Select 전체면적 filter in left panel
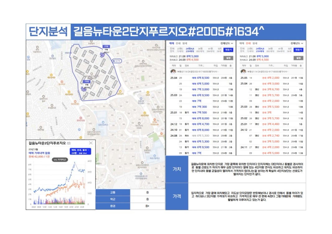The image size is (332, 234). click(172, 50)
